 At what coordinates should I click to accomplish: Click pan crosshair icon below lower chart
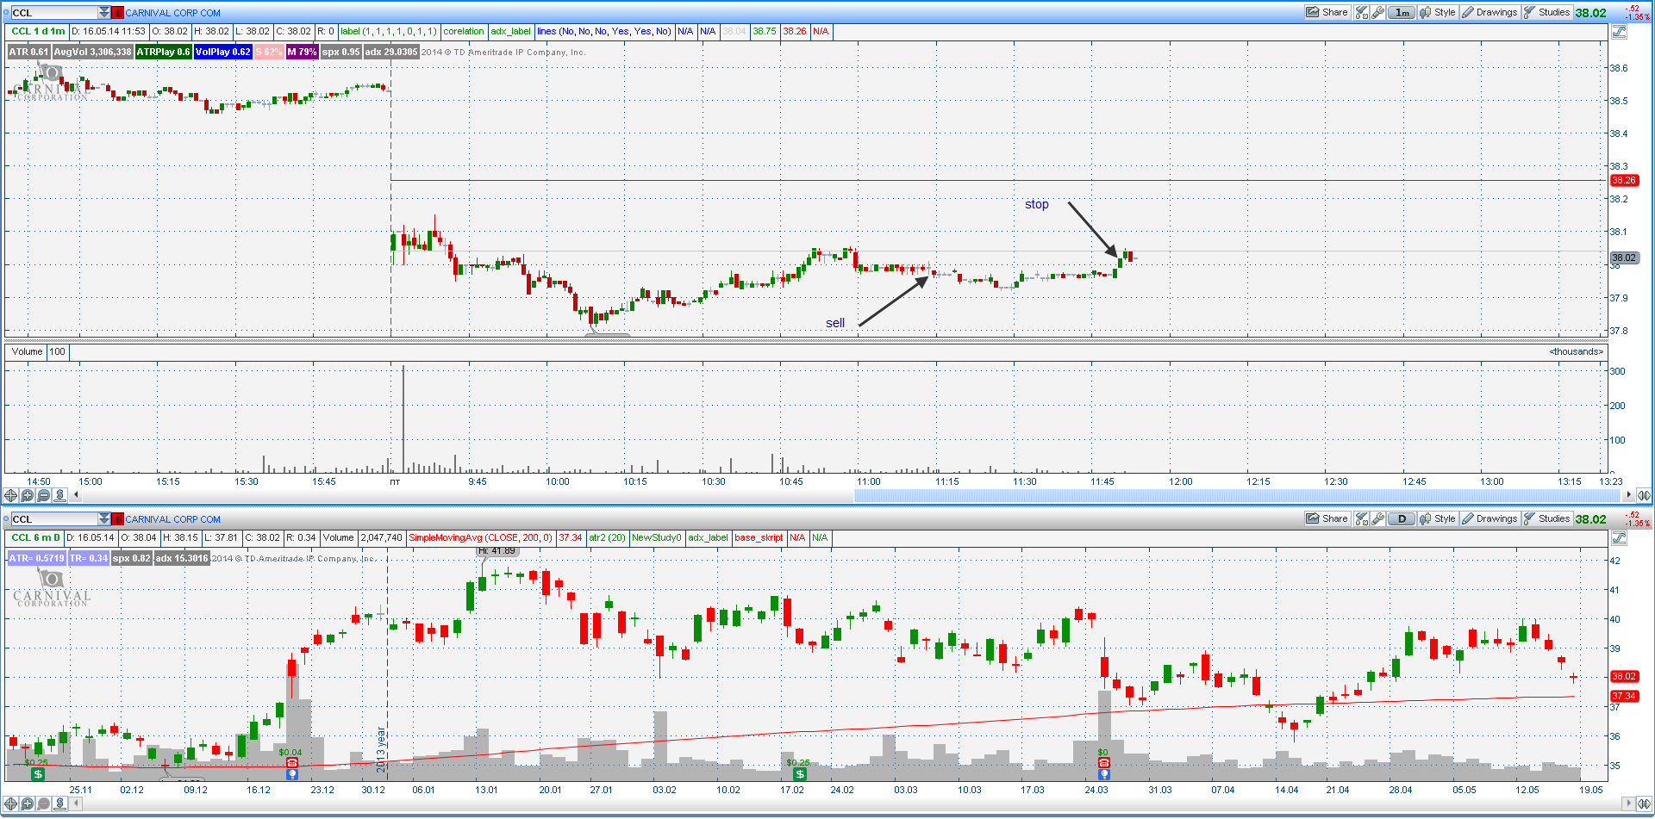(x=10, y=803)
